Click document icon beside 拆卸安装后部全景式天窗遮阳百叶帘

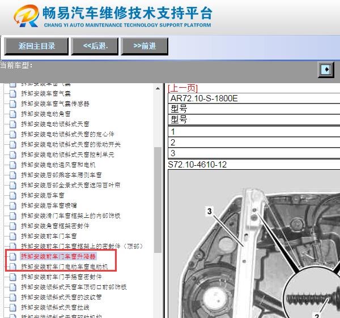tap(13, 185)
